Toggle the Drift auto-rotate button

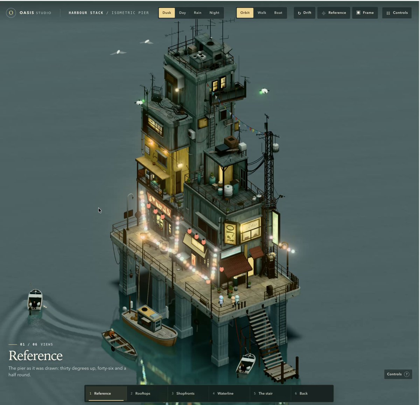coord(304,13)
